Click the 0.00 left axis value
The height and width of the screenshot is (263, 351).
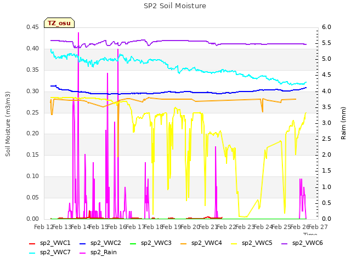pyautogui.click(x=33, y=219)
